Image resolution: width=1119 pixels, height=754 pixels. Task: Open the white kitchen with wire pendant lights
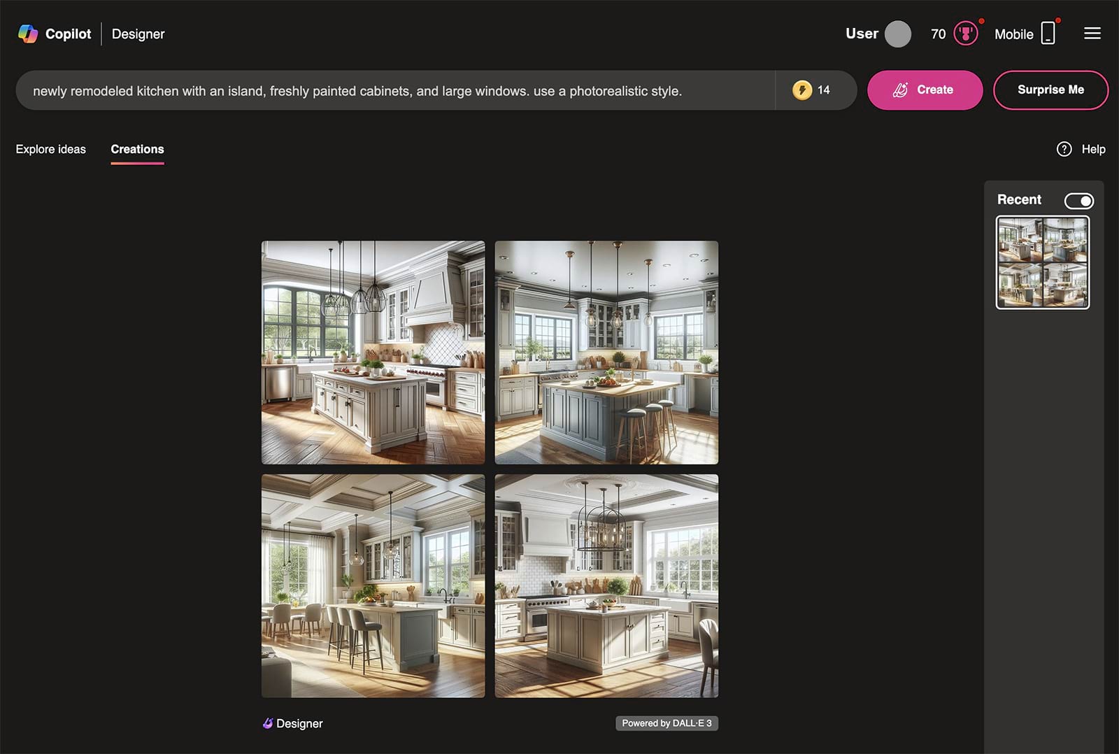coord(373,353)
